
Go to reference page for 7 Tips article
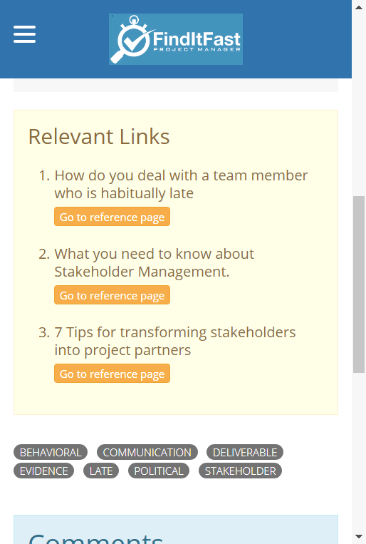[x=112, y=374]
